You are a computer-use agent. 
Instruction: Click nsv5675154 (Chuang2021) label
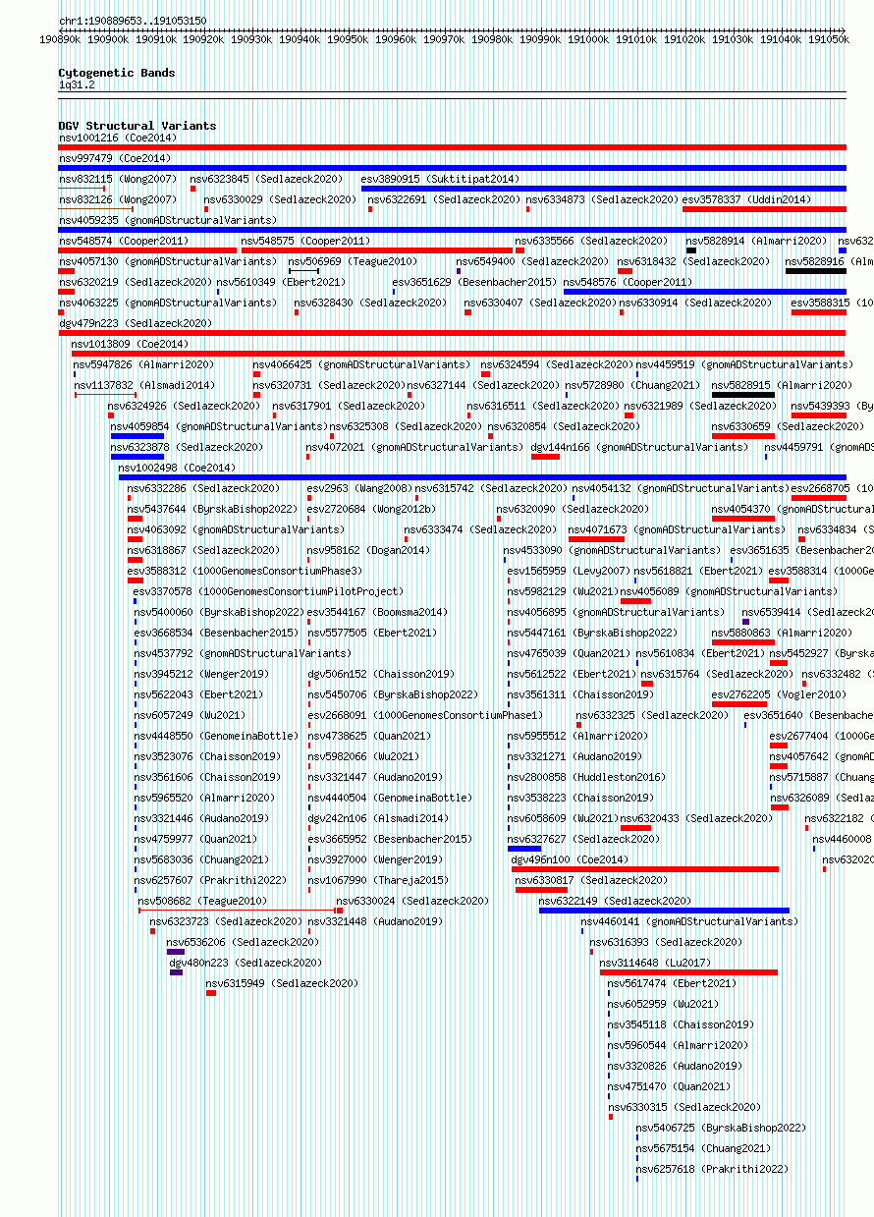point(703,1148)
